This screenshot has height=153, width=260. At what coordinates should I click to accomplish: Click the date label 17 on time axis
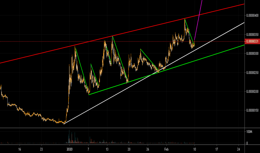[216, 149]
